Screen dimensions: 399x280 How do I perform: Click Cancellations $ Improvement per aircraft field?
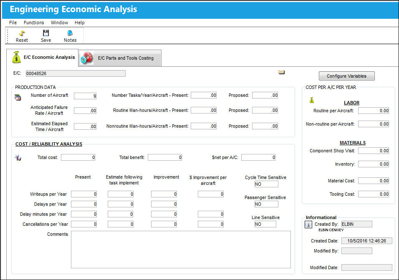point(211,225)
